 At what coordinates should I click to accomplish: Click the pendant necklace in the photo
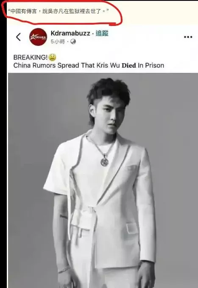pos(104,162)
